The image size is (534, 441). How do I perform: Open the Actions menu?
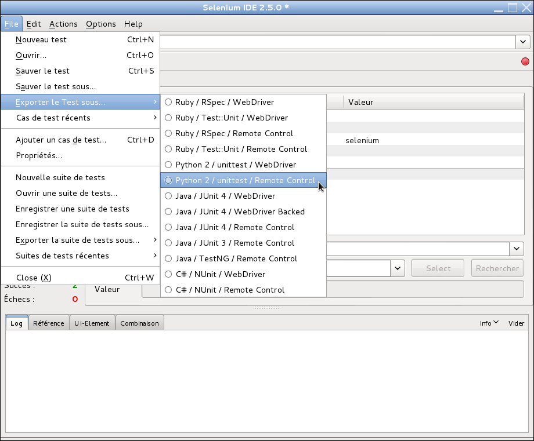coord(63,24)
